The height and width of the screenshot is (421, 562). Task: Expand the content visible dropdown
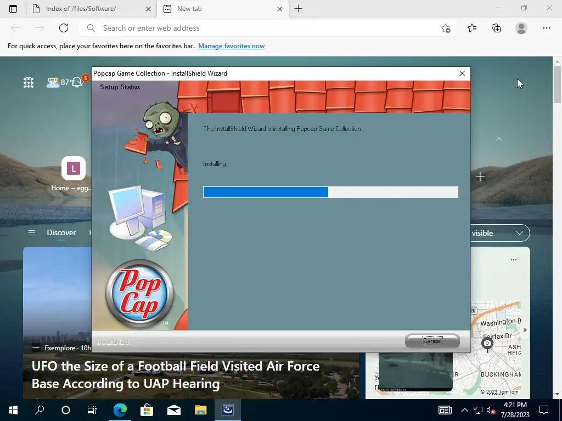[500, 233]
